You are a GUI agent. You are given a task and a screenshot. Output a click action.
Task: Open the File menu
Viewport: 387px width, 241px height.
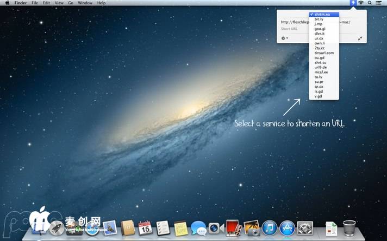35,3
